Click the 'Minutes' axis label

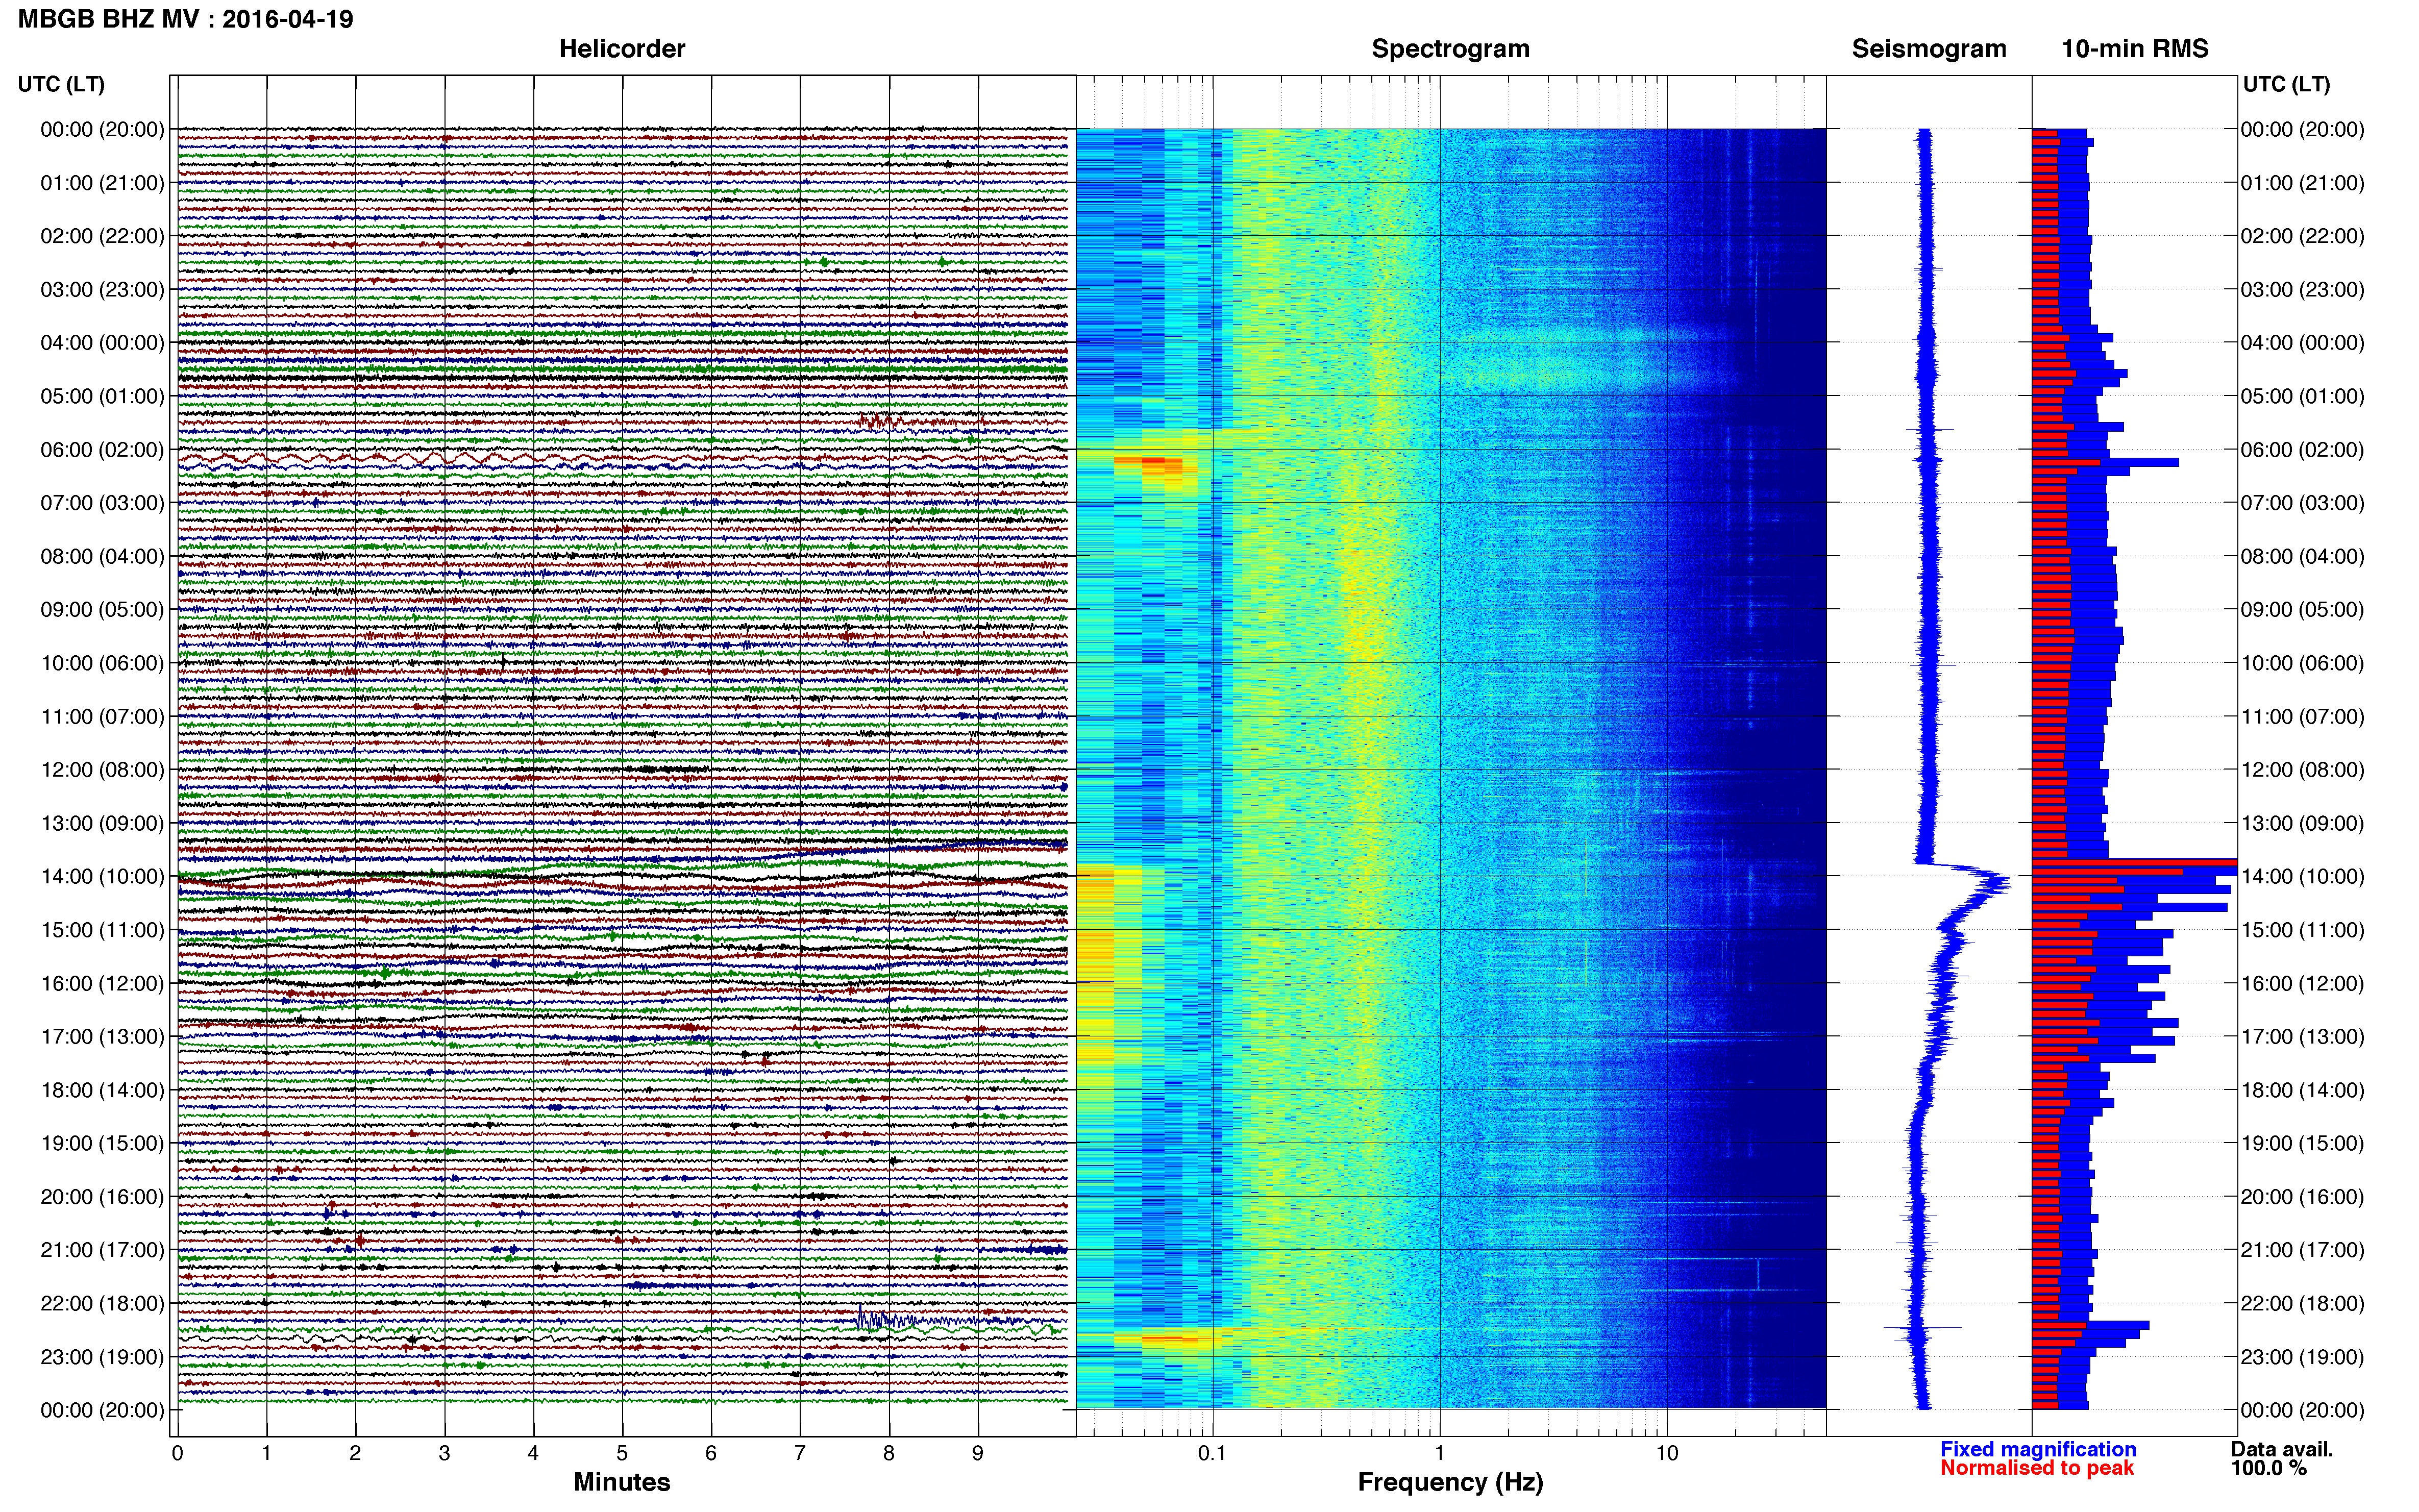(x=622, y=1482)
